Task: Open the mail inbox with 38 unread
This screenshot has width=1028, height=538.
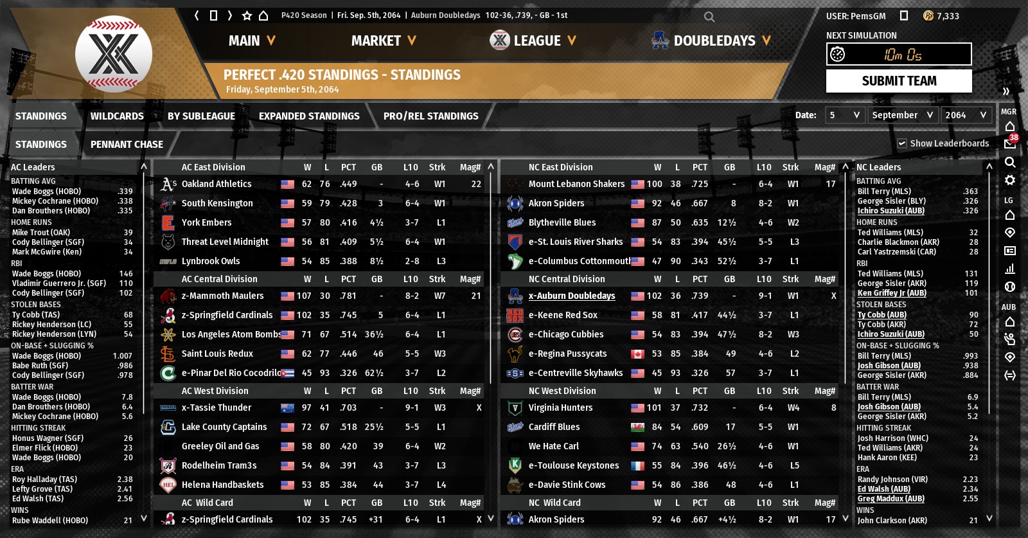Action: point(1010,143)
